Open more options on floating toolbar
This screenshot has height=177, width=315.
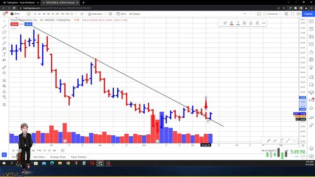click(x=264, y=23)
